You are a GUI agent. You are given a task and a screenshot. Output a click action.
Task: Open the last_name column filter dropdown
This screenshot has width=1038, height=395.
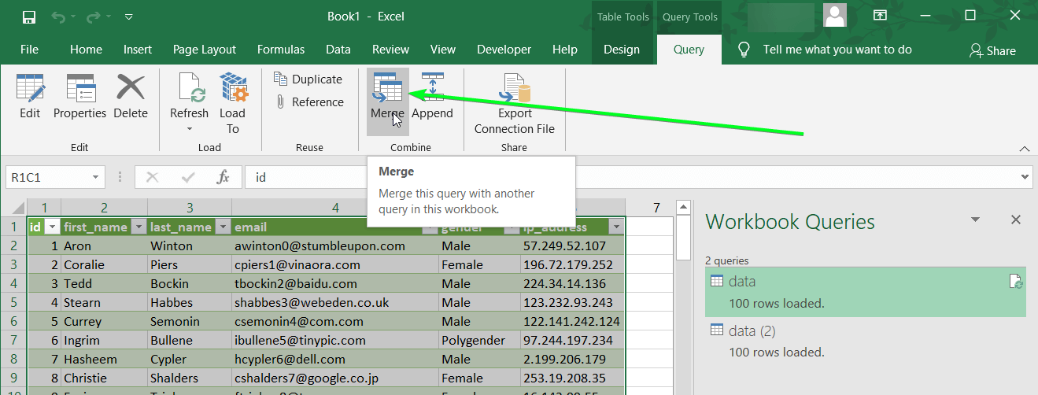click(222, 227)
